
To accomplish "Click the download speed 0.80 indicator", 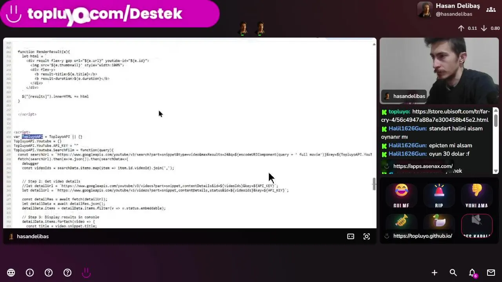I will (490, 28).
